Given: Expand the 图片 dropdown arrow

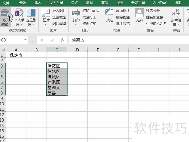Looking at the screenshot, I should (46, 24).
